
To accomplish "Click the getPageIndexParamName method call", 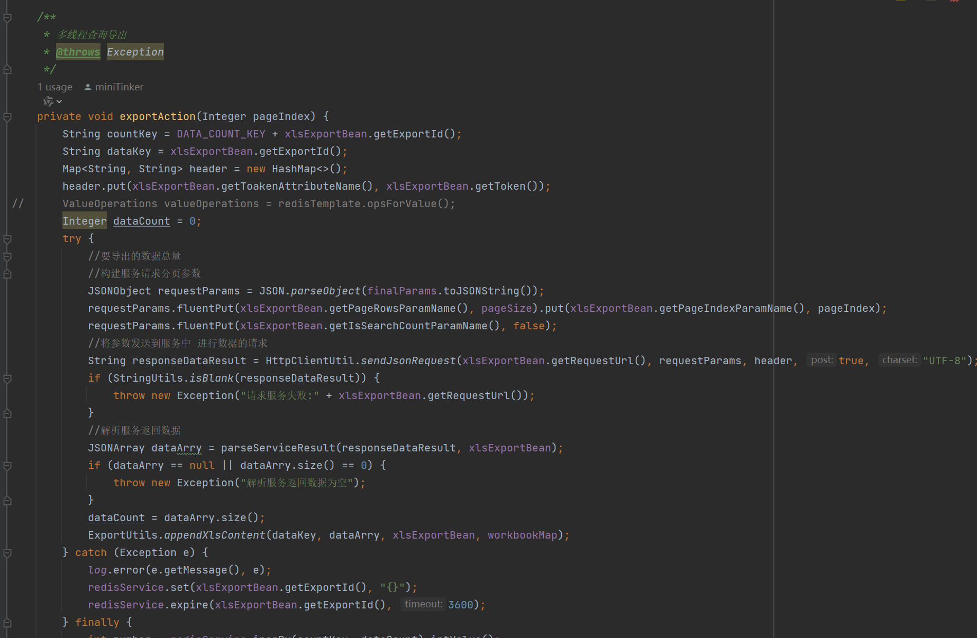I will 726,308.
